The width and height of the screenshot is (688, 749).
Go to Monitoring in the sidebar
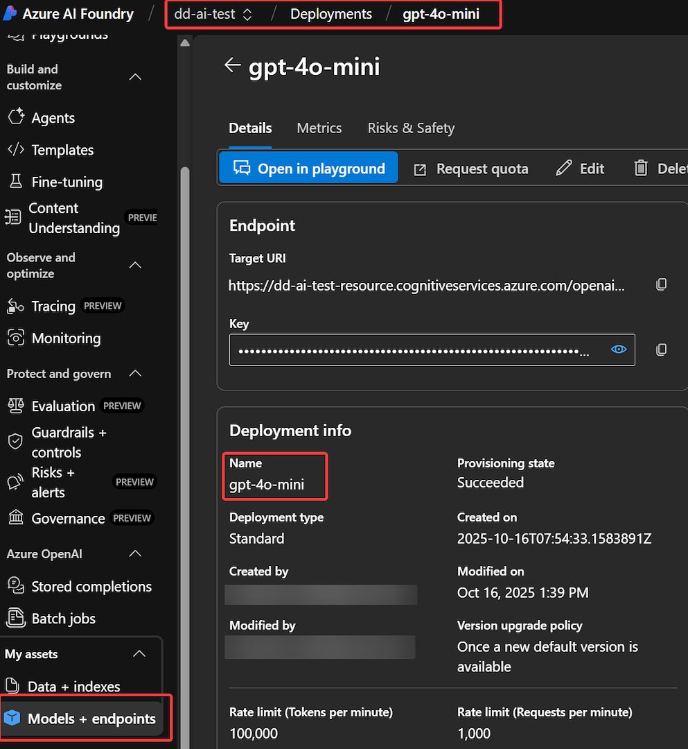click(x=66, y=338)
